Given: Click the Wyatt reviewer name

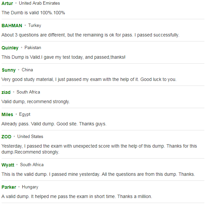Looking at the screenshot, I should click(x=8, y=165).
